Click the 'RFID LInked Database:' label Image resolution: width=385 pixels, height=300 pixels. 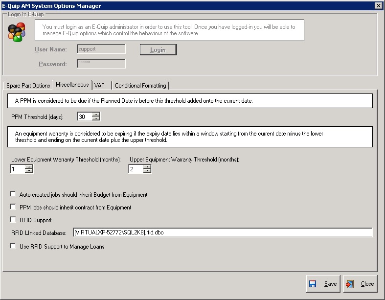coord(39,233)
